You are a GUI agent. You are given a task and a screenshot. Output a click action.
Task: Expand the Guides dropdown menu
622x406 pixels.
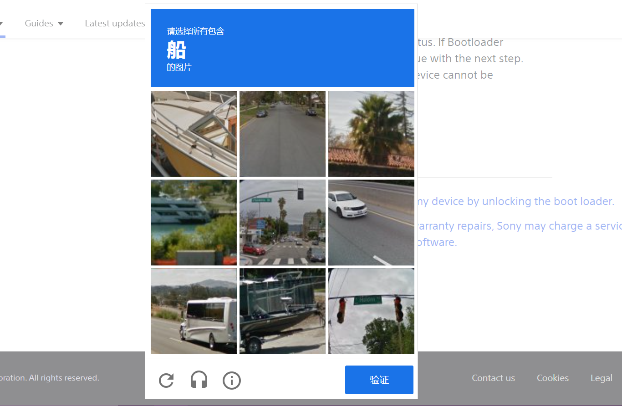pyautogui.click(x=44, y=23)
